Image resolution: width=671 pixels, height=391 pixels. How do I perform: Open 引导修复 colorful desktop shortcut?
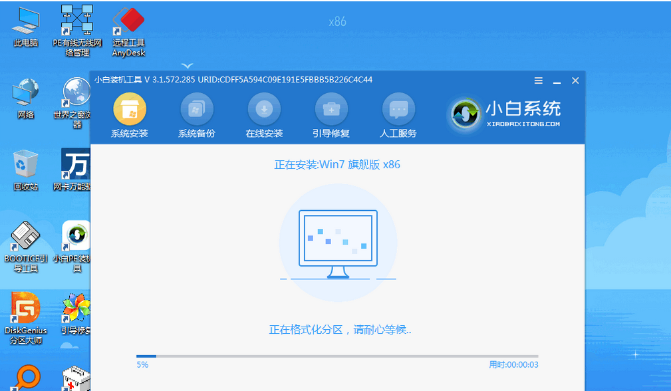(x=76, y=313)
